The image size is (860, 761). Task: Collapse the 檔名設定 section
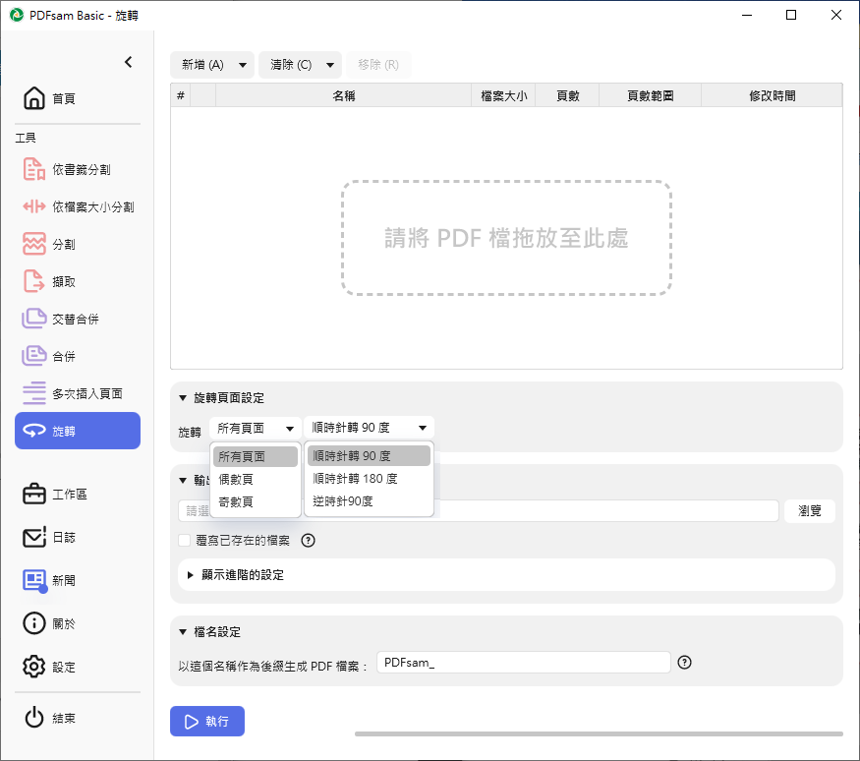click(x=183, y=632)
